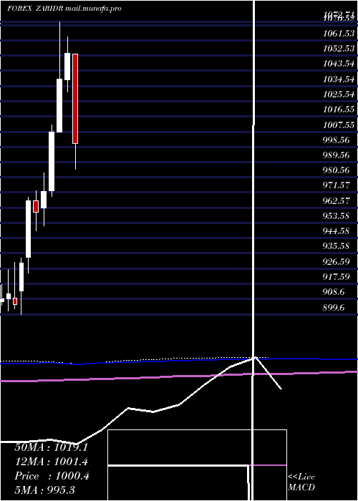
Task: Pick the 1025.54 price axis value
Action: tap(339, 94)
